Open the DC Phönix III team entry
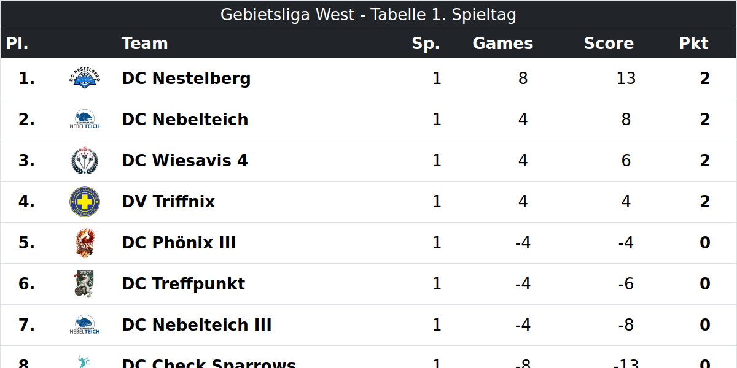The image size is (737, 368). [x=179, y=243]
